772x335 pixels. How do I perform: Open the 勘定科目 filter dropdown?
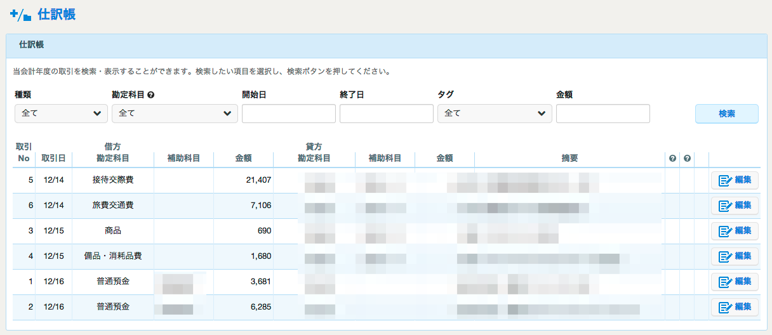pos(175,114)
